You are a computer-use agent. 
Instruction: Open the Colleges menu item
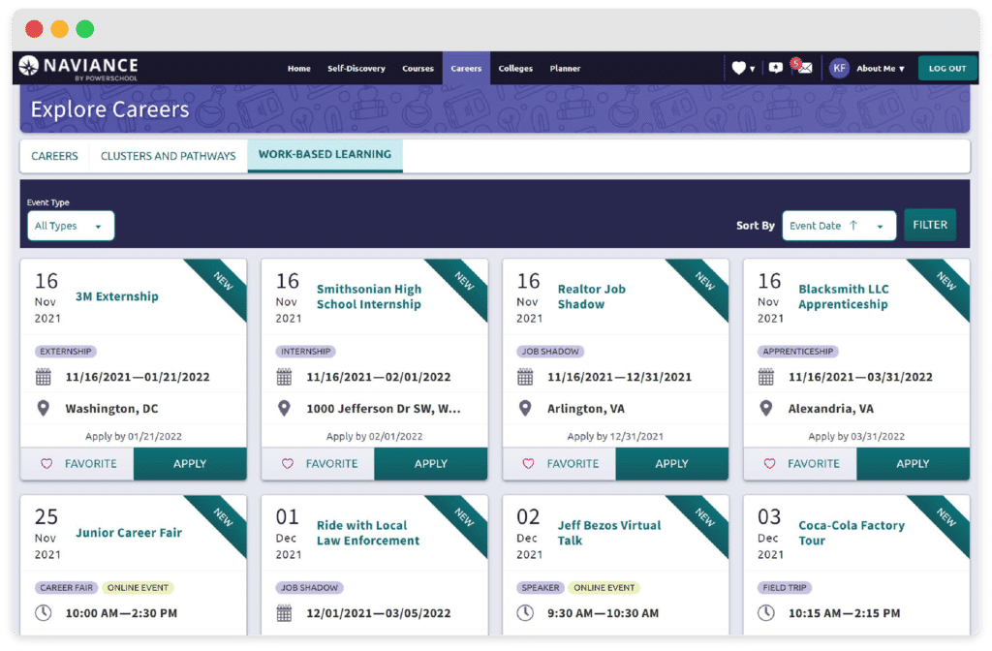(x=515, y=69)
